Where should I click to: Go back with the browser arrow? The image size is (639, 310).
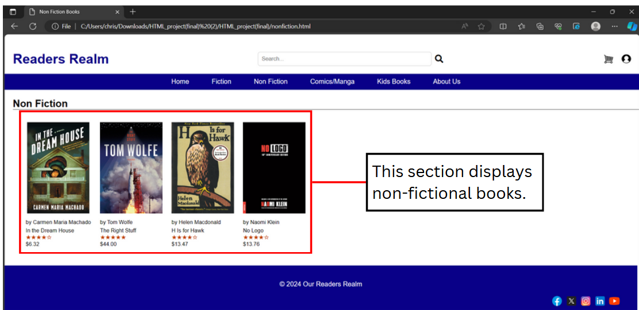point(14,26)
